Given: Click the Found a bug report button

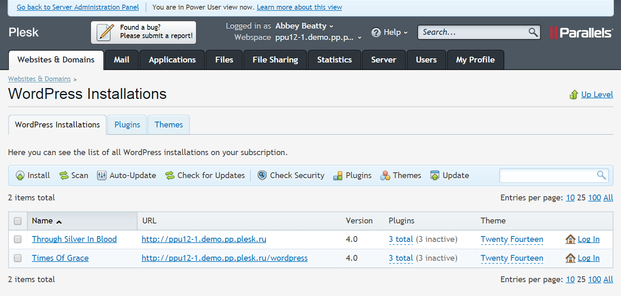Looking at the screenshot, I should [144, 32].
